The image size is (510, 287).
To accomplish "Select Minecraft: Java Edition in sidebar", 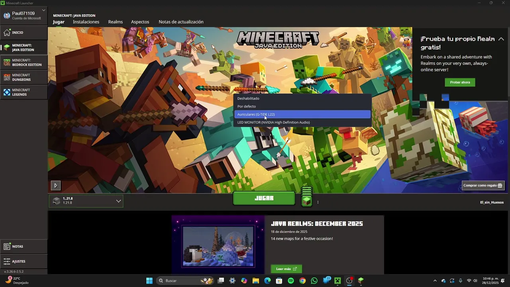I will 24,47.
